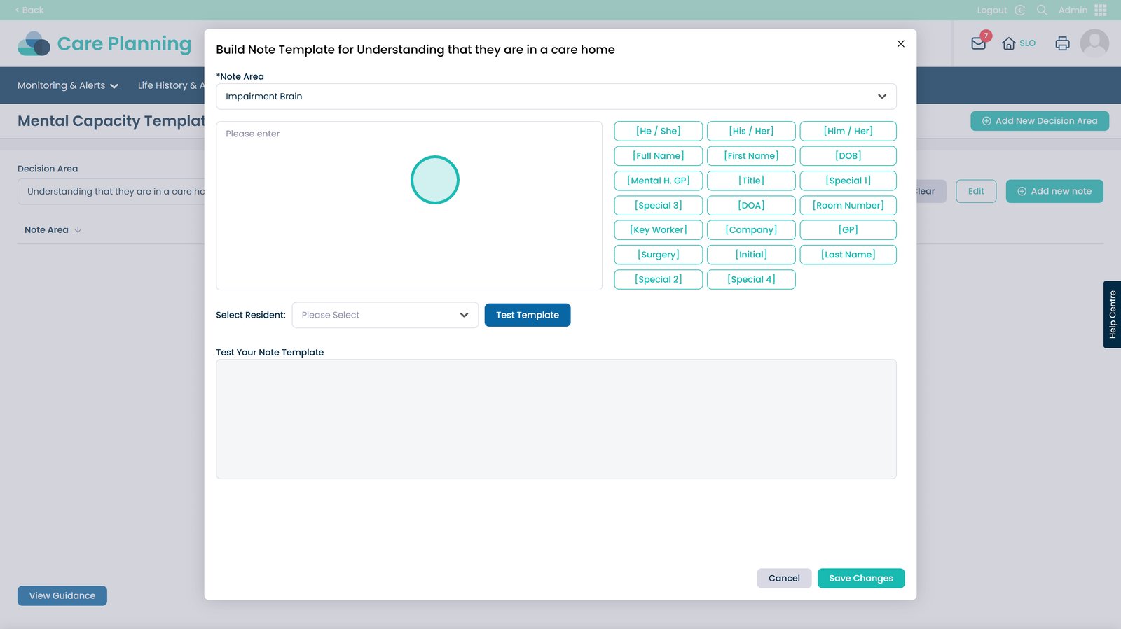
Task: Insert the [DOA] placeholder
Action: (x=751, y=205)
